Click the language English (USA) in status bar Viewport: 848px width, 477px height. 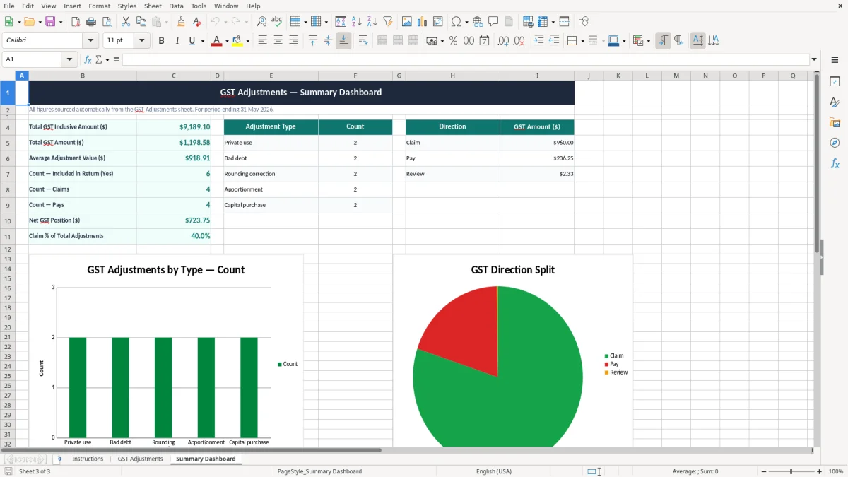tap(494, 471)
